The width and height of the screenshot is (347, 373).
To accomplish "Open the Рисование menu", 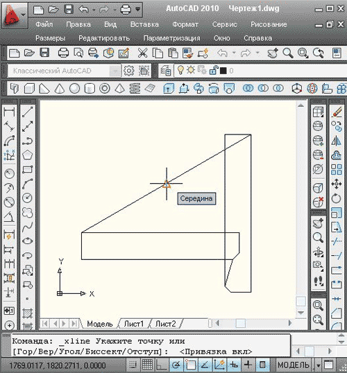I will (x=269, y=24).
